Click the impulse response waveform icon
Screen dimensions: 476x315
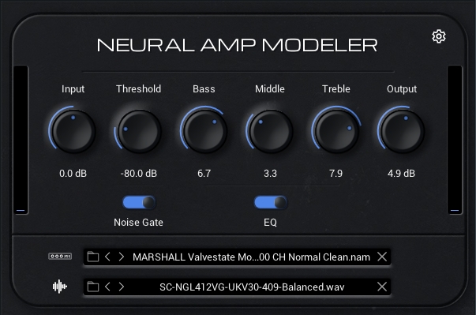[x=60, y=287]
